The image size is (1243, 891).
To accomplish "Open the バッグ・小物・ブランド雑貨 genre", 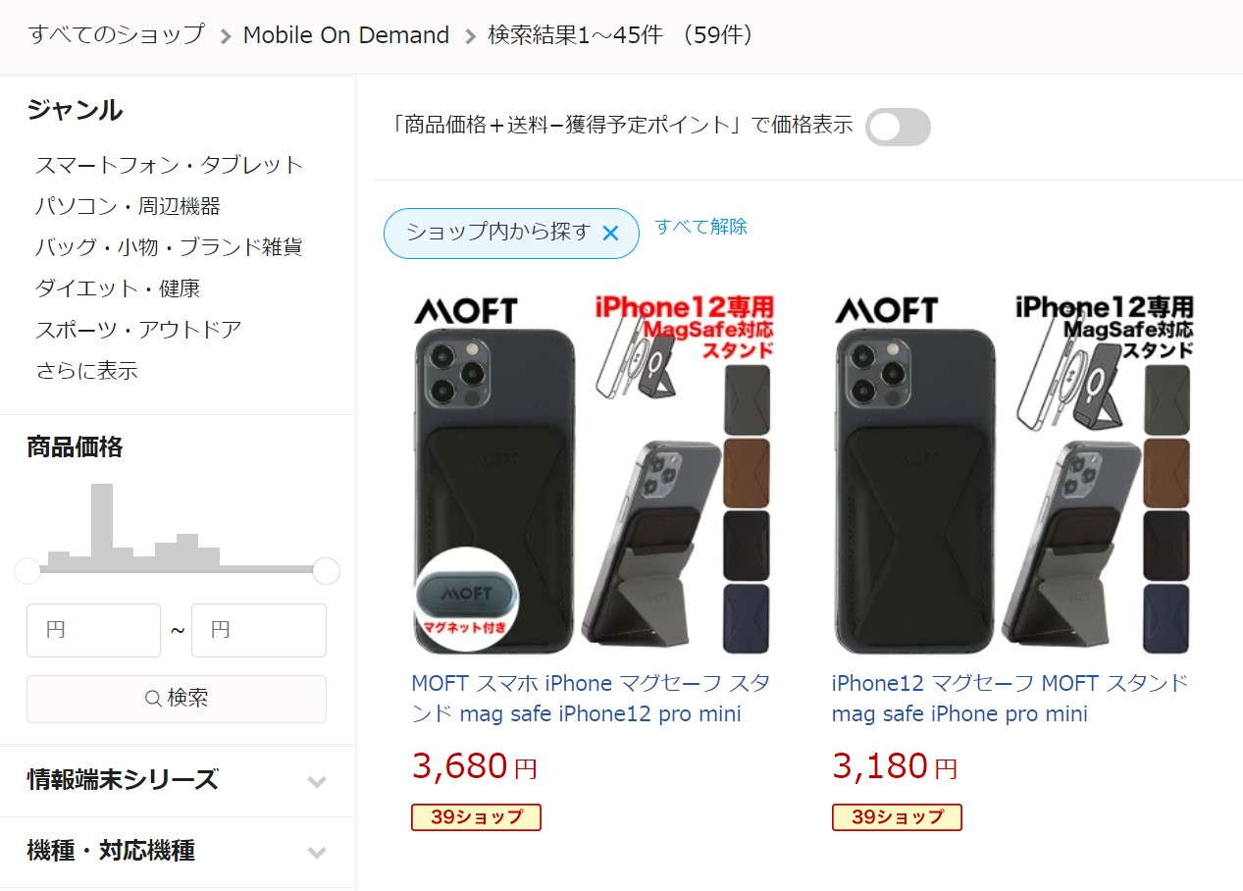I will point(169,247).
